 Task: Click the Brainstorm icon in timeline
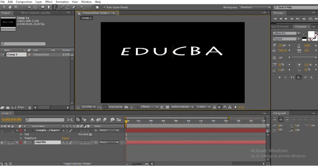[x=112, y=120]
